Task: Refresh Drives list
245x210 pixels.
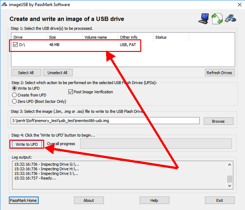Action: pyautogui.click(x=220, y=73)
